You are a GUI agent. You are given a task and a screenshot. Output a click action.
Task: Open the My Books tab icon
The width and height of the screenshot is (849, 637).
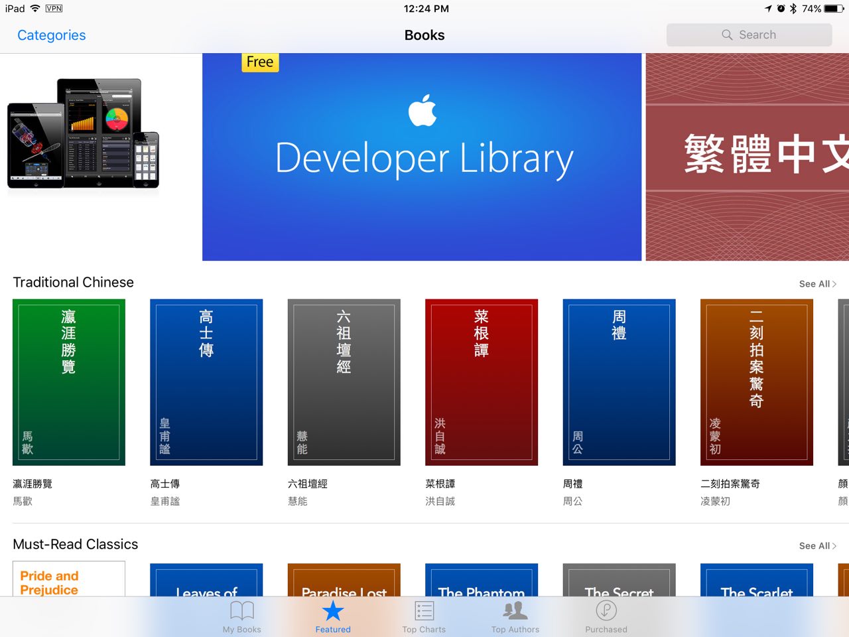point(241,610)
